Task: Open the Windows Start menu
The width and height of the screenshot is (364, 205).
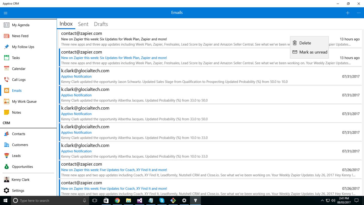Action: pos(6,200)
